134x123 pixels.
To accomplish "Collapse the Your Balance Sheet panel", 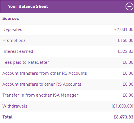I will 129,6.
